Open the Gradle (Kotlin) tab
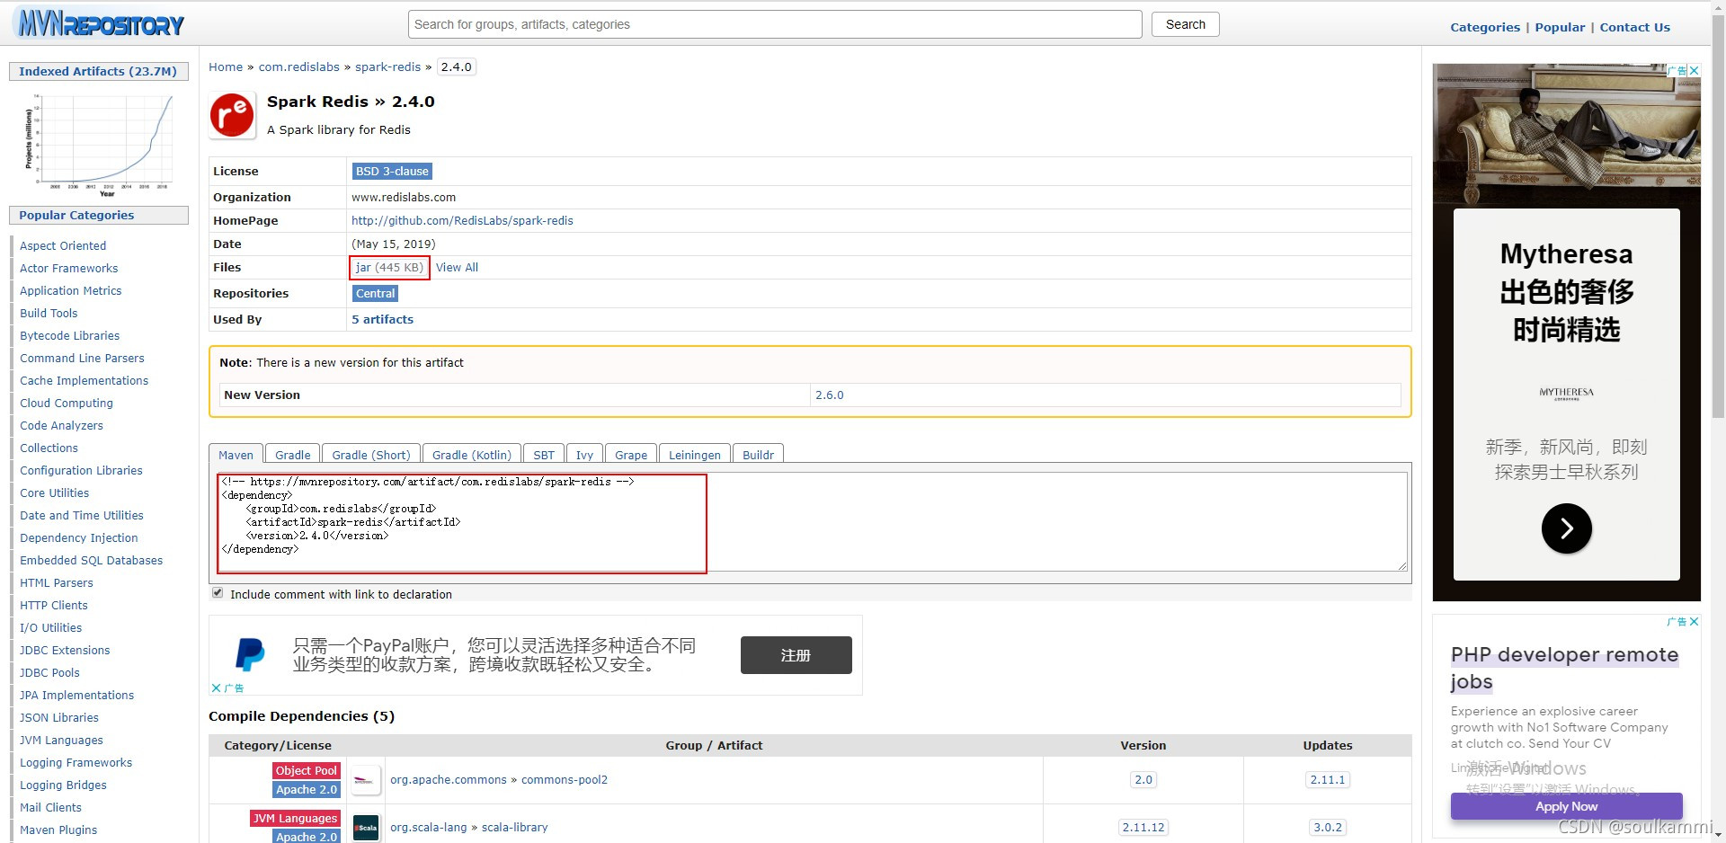The width and height of the screenshot is (1726, 843). pyautogui.click(x=471, y=455)
